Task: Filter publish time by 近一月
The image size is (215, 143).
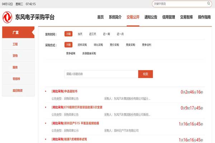Action: pos(120,34)
